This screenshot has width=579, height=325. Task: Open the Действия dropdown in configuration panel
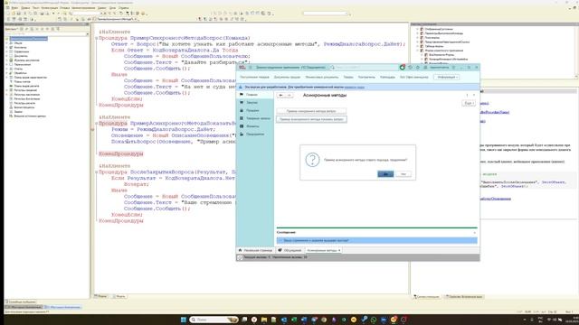[12, 29]
